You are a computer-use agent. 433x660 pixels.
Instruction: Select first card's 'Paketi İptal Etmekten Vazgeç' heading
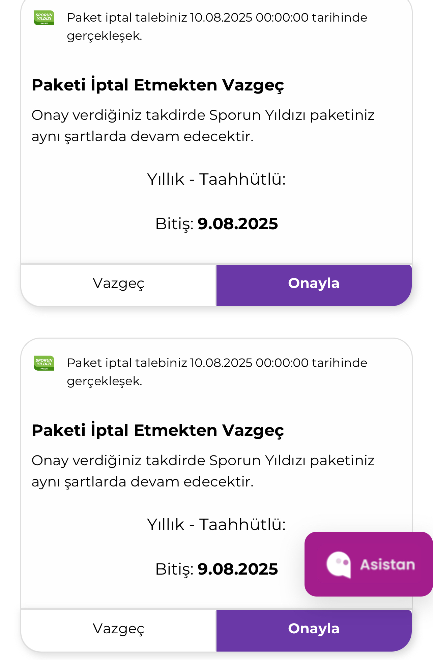tap(158, 85)
